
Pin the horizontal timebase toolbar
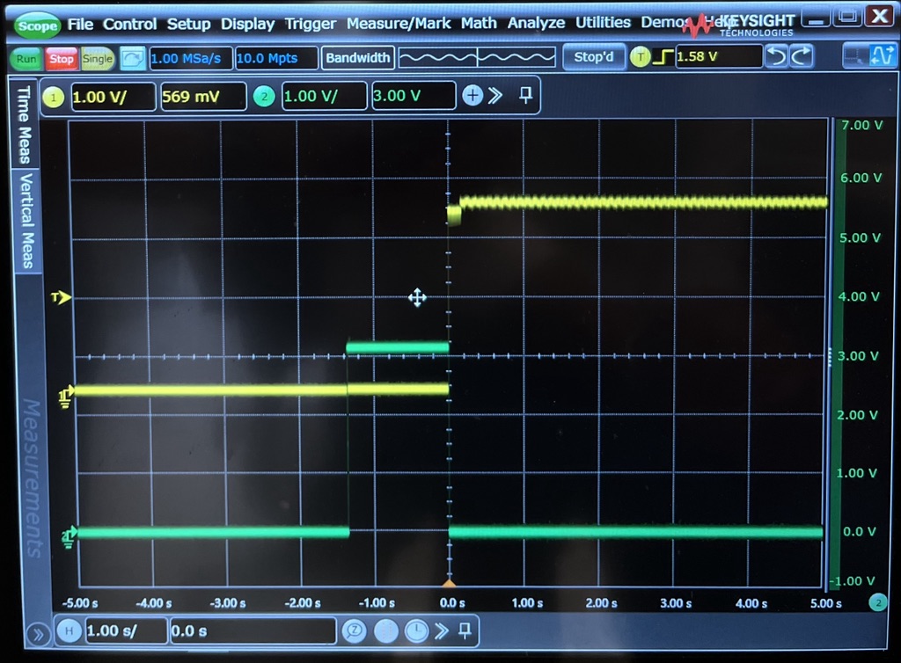coord(465,630)
